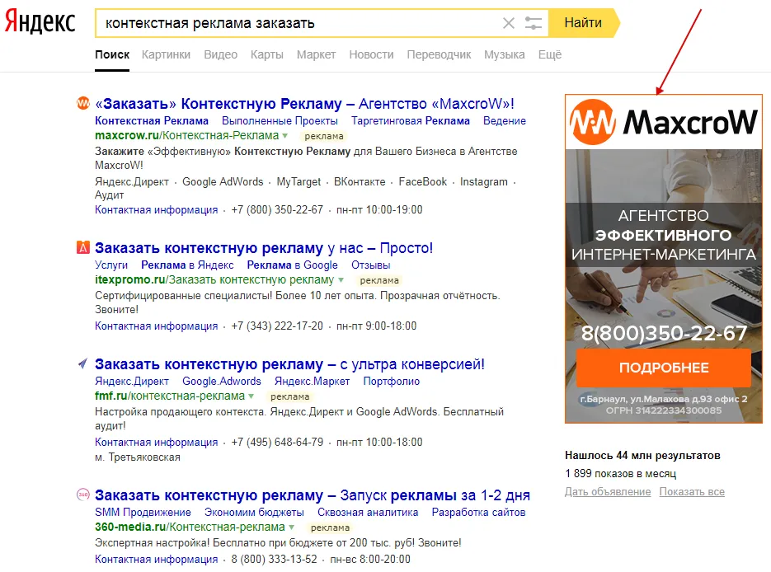Open the Ещё menu in navigation

(x=550, y=54)
